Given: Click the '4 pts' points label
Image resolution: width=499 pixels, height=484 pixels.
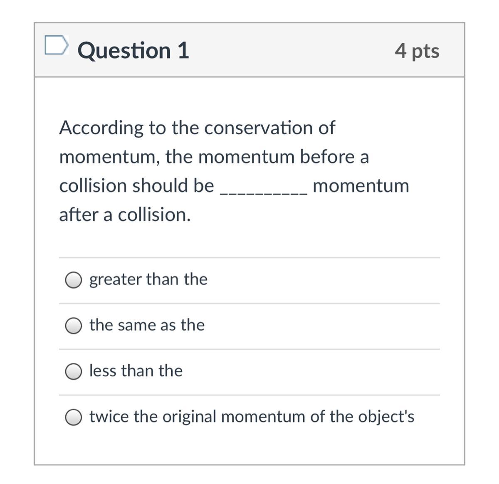Looking at the screenshot, I should click(417, 51).
